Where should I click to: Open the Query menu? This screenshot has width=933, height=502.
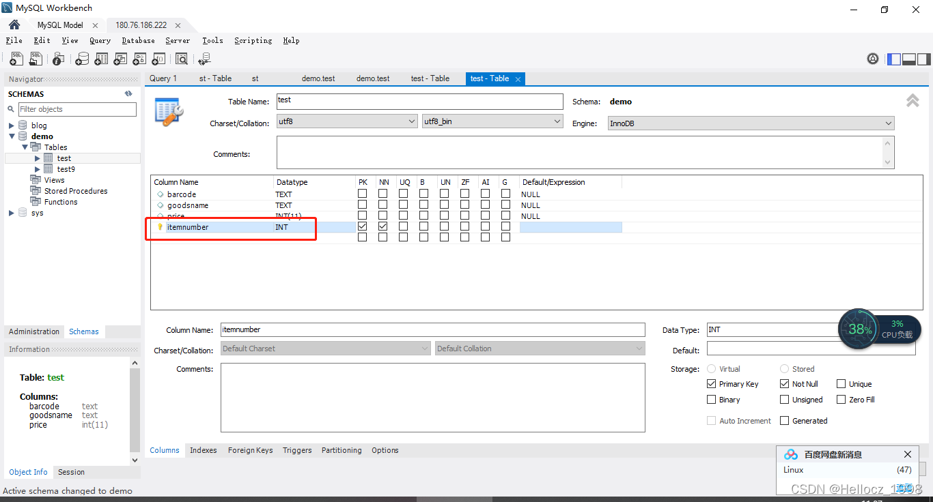coord(100,40)
